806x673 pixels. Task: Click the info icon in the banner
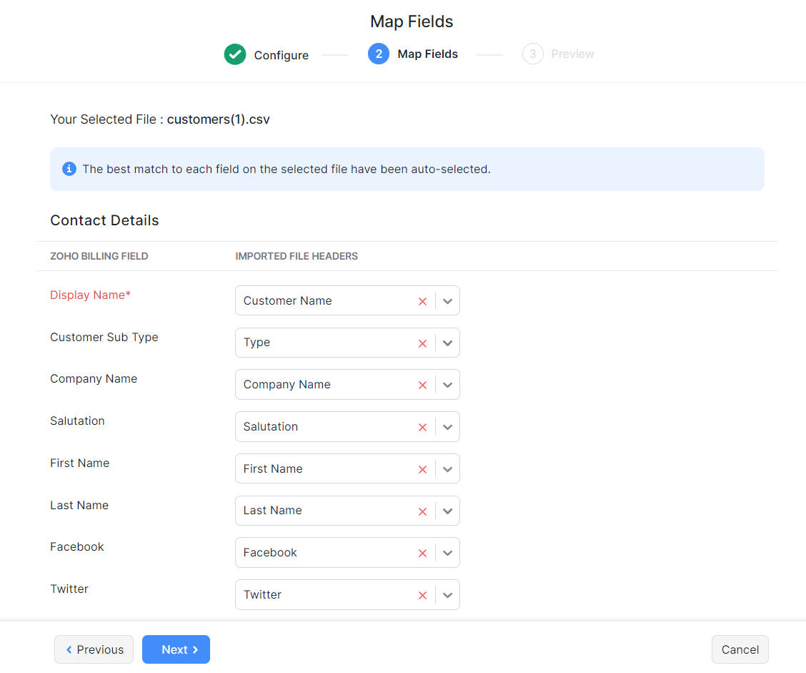pyautogui.click(x=69, y=168)
